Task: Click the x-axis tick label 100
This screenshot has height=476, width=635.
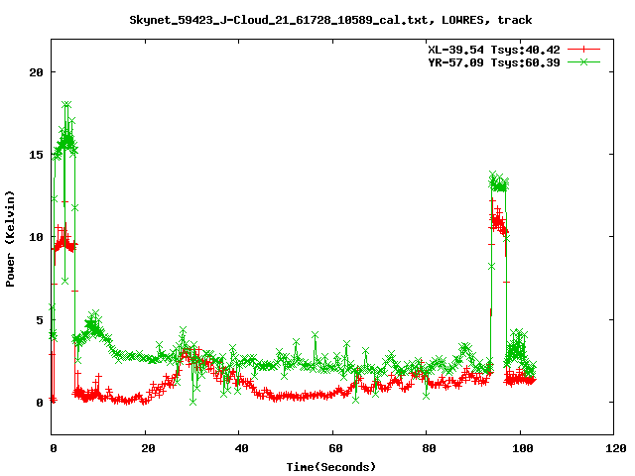Action: (523, 448)
